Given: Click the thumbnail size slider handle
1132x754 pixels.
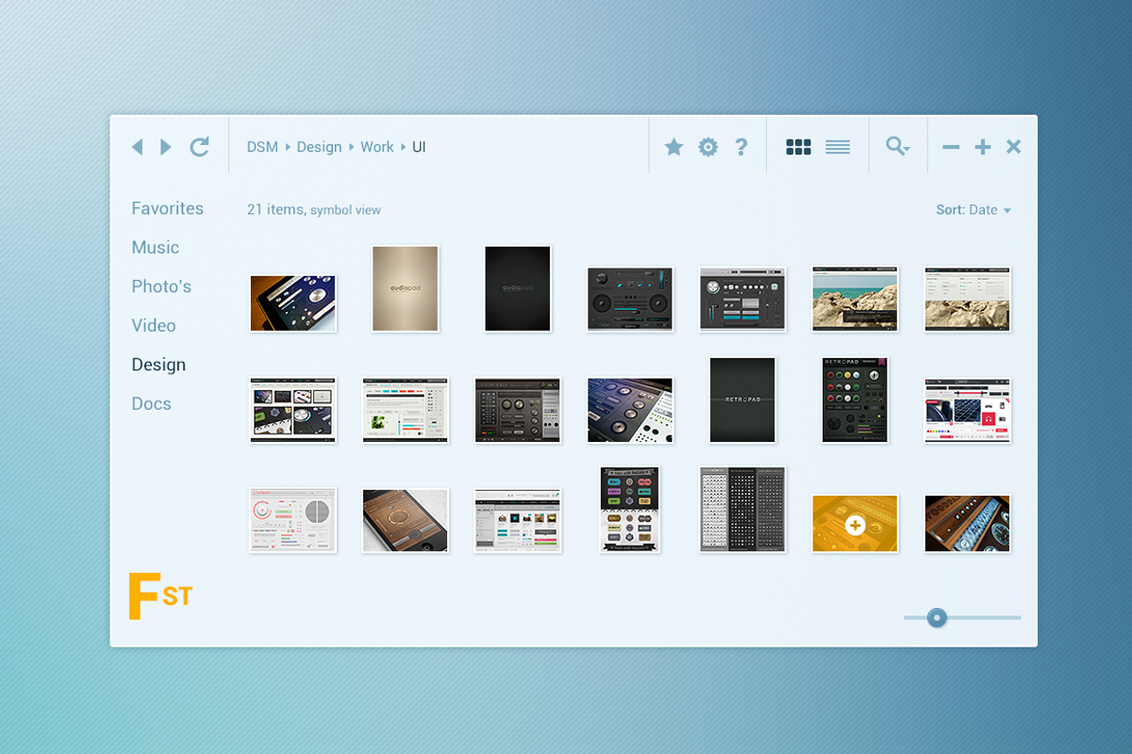Looking at the screenshot, I should tap(937, 617).
